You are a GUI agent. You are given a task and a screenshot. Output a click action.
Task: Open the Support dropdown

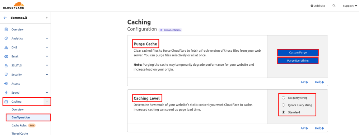click(x=350, y=6)
